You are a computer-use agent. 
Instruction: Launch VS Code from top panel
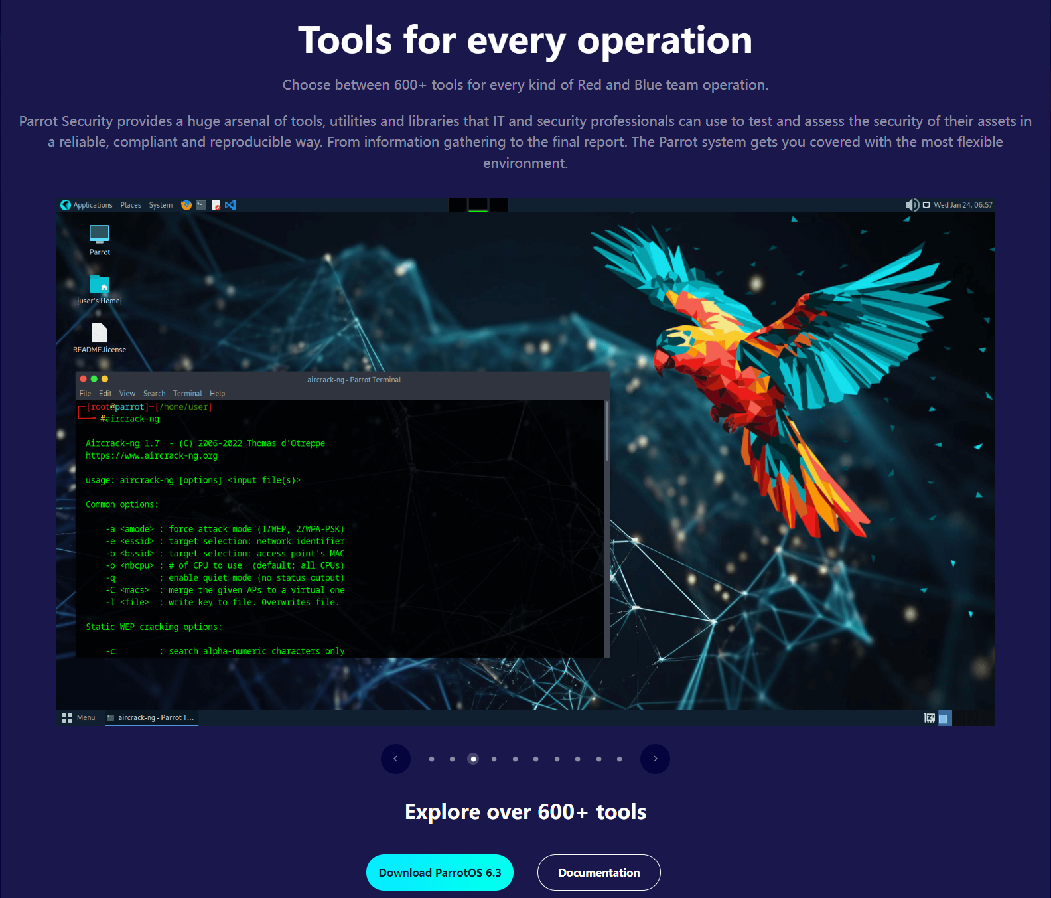(230, 205)
